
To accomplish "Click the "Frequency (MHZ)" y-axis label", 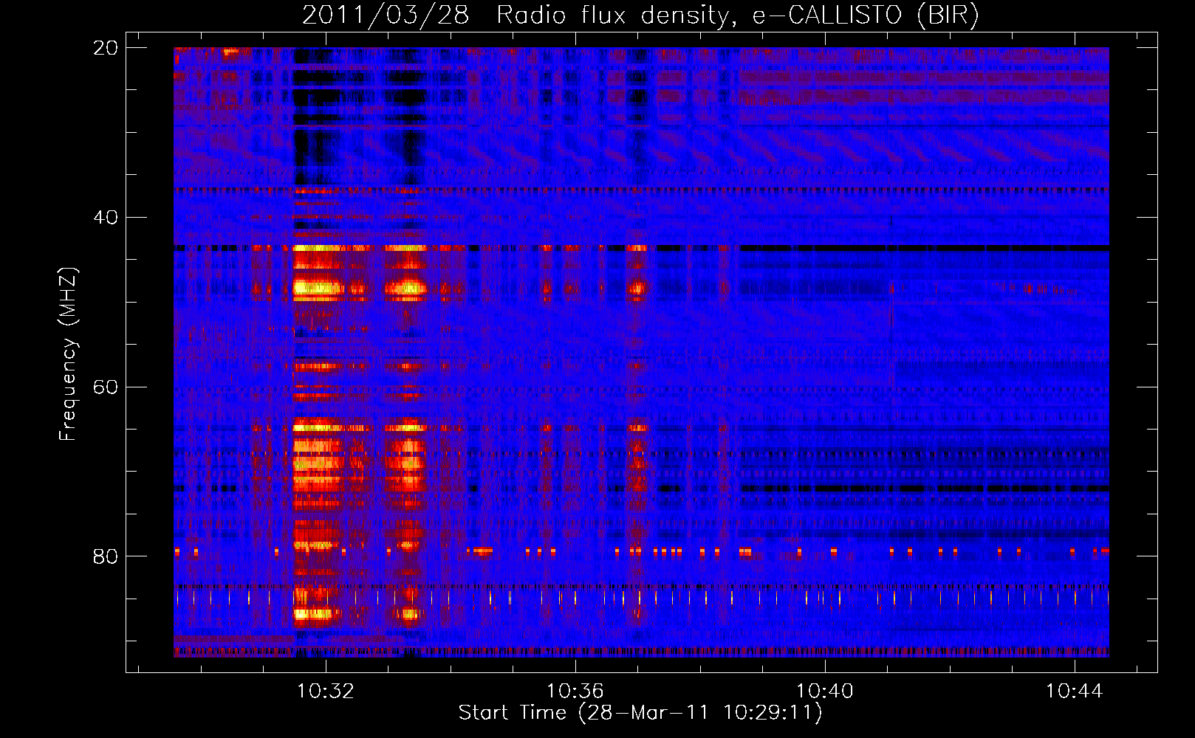I will click(68, 354).
